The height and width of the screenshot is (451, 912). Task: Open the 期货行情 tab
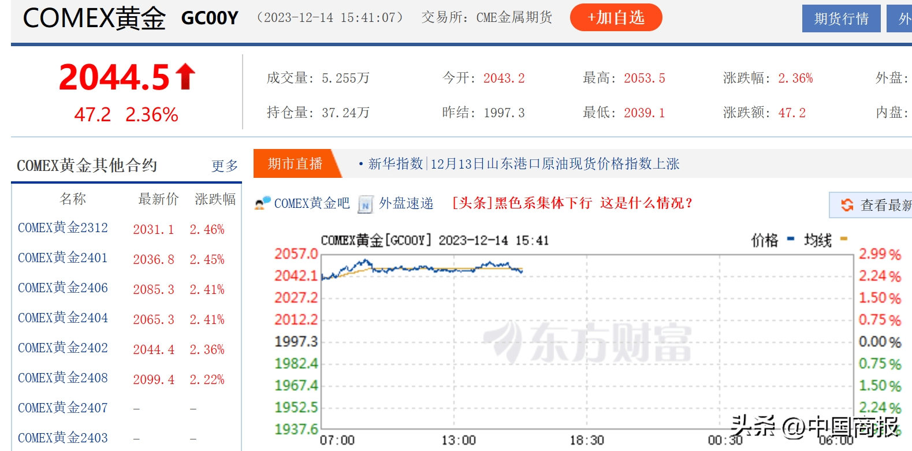click(841, 19)
